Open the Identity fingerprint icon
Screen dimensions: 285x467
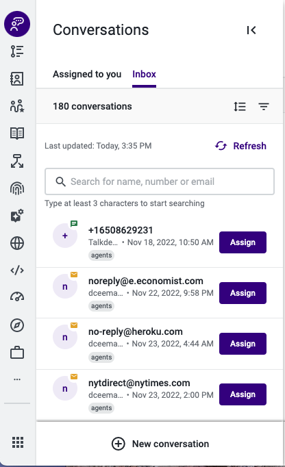(17, 188)
